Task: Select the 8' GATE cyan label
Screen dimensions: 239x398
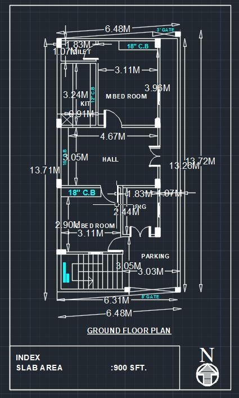Action: tap(150, 297)
